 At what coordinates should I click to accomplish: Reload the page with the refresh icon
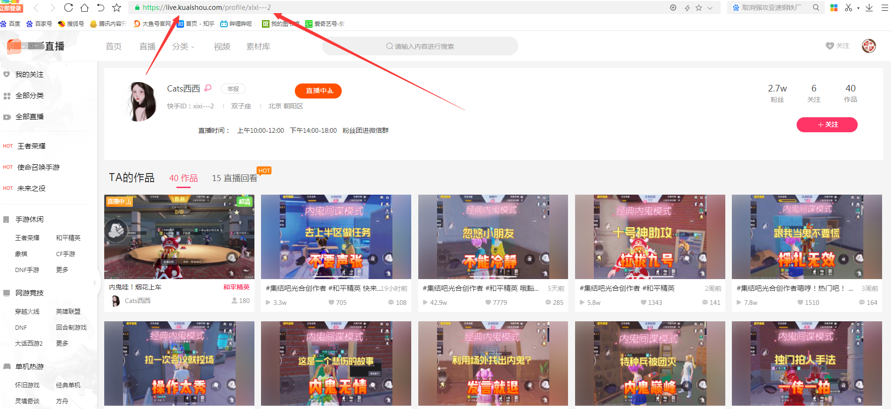(69, 8)
